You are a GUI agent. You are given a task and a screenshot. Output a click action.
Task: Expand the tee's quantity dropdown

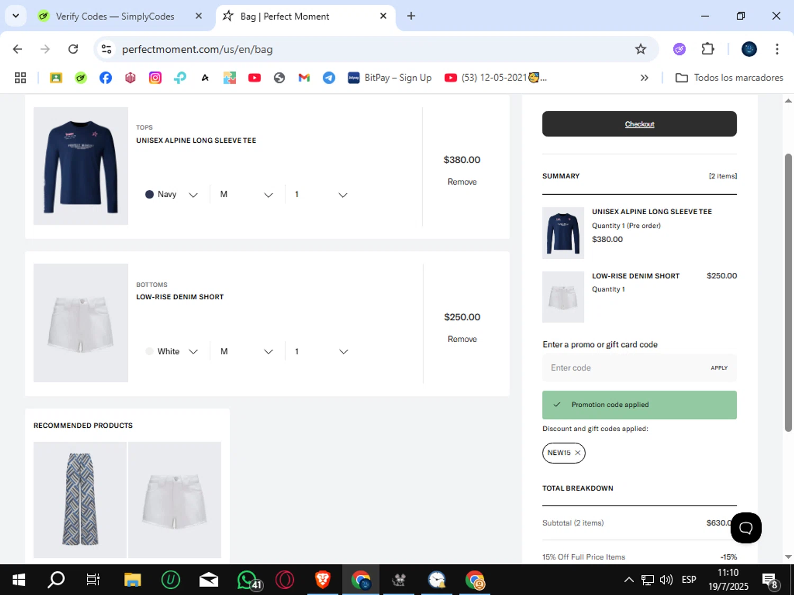(x=321, y=195)
